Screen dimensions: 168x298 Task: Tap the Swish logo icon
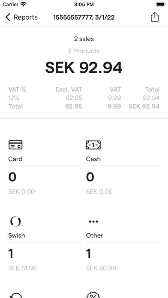click(x=15, y=221)
